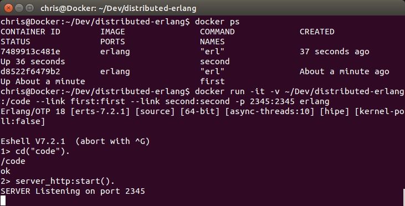Click container ID 7489913c481e
The width and height of the screenshot is (405, 206).
tap(30, 51)
